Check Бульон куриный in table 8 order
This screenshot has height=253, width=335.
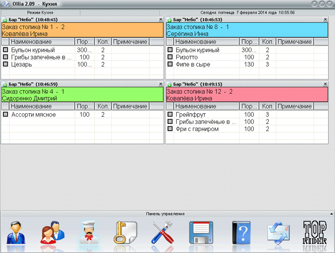170,50
